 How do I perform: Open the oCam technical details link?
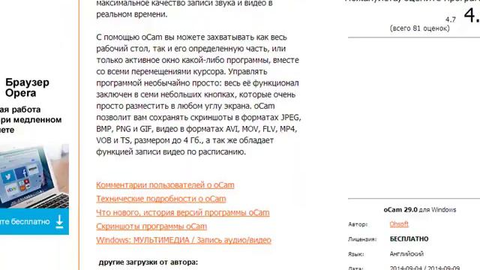coord(161,199)
